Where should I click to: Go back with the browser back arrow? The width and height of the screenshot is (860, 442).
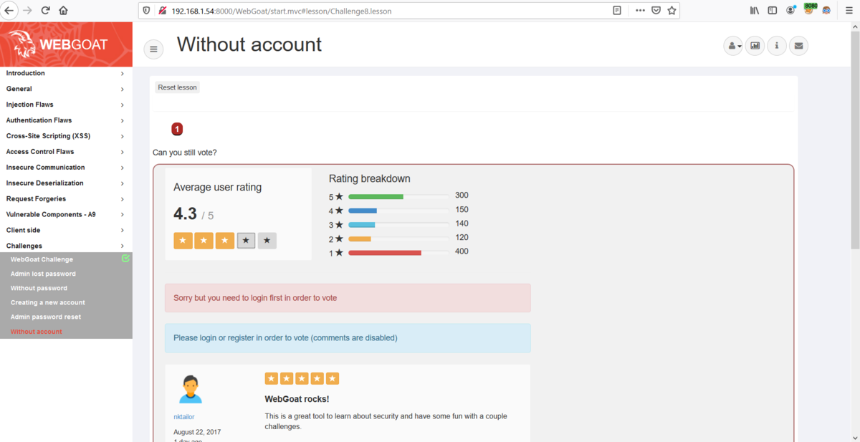click(x=9, y=11)
